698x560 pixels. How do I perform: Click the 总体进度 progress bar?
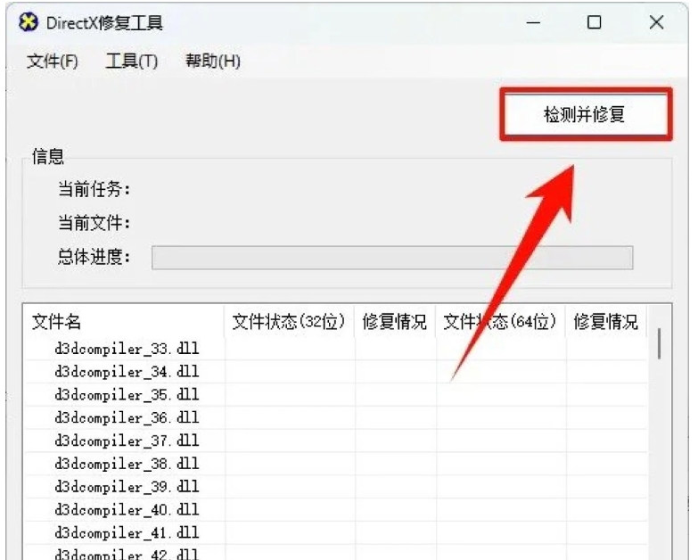point(392,258)
